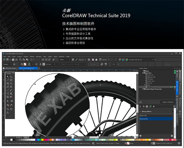Select Gaussian Blur in Bitmap Effects

point(156,119)
